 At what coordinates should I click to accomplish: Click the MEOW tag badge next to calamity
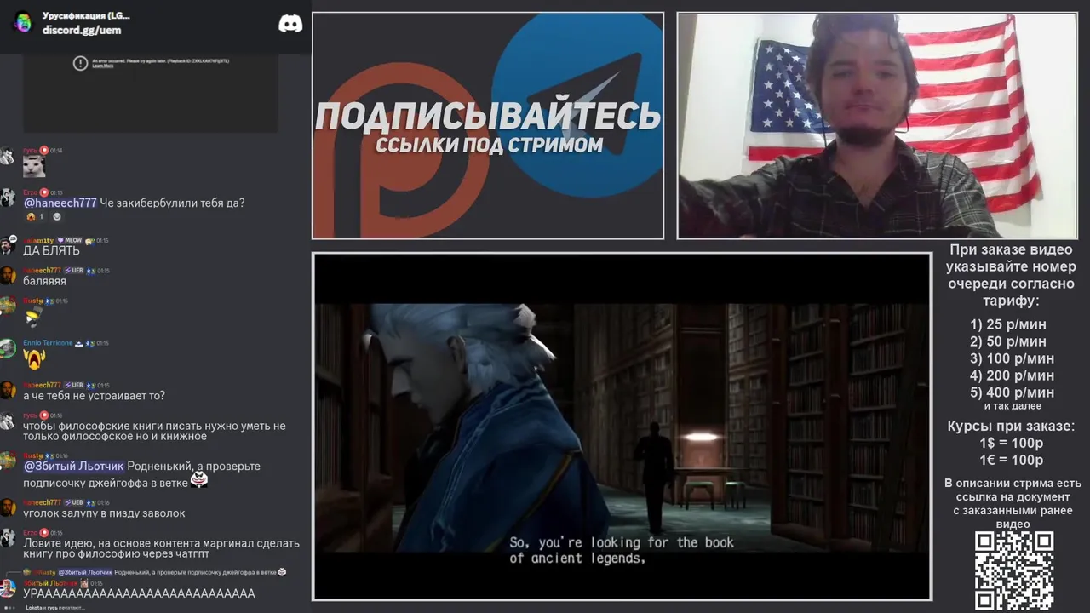(x=70, y=241)
